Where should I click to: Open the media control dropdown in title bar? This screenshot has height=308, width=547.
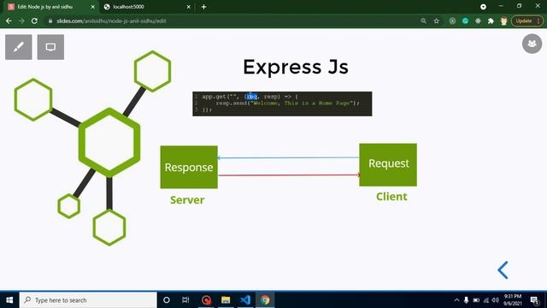point(483,7)
